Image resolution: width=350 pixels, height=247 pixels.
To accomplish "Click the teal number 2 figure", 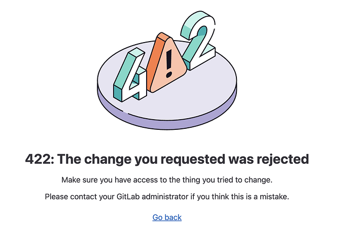I will pyautogui.click(x=198, y=40).
